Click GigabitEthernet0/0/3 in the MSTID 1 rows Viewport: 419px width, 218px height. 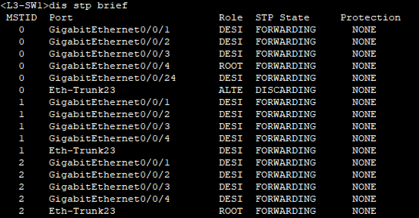109,127
